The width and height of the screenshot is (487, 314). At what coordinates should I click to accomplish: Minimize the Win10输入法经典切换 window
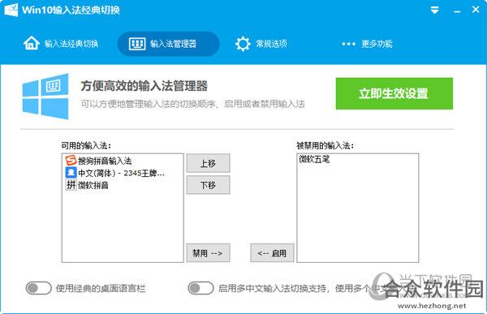pyautogui.click(x=456, y=11)
